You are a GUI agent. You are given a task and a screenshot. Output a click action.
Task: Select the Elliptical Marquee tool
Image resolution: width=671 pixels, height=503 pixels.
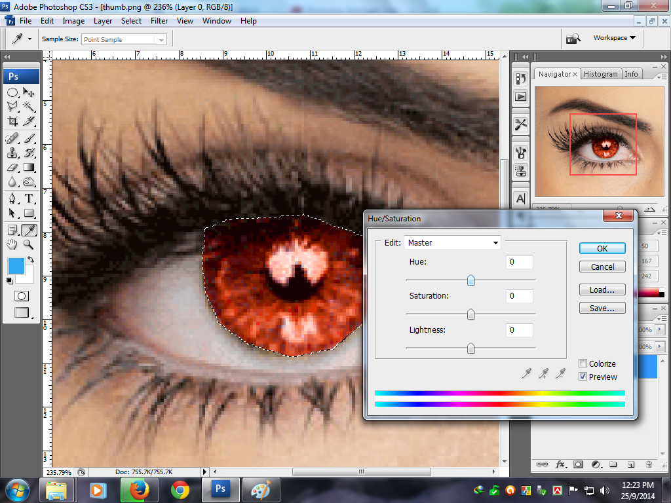12,92
